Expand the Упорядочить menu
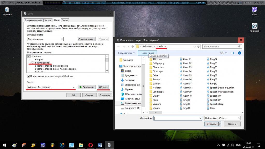Image resolution: width=265 pixels, height=149 pixels. 126,53
